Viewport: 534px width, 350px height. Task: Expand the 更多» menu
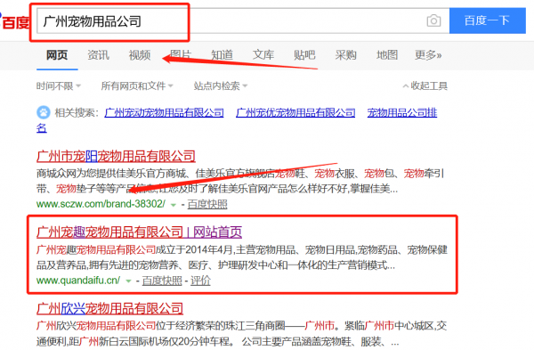pos(428,55)
